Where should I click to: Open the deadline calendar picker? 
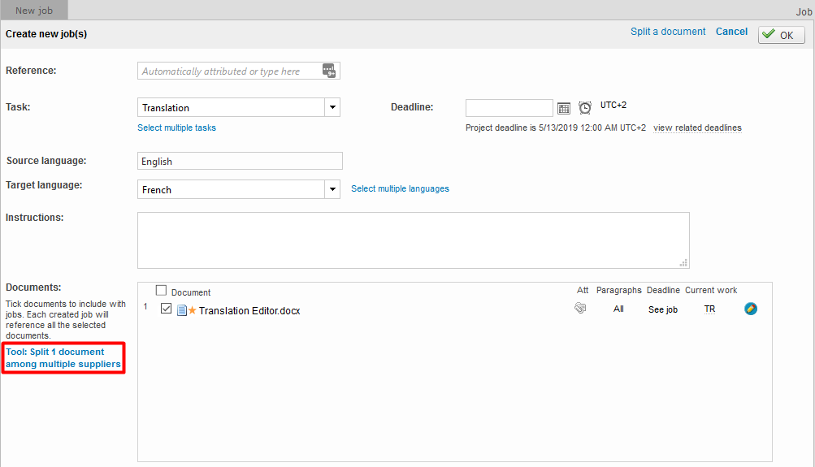pos(564,108)
